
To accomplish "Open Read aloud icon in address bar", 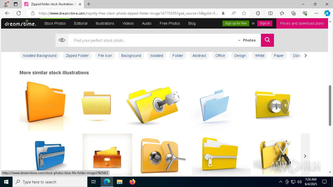I will [x=234, y=13].
